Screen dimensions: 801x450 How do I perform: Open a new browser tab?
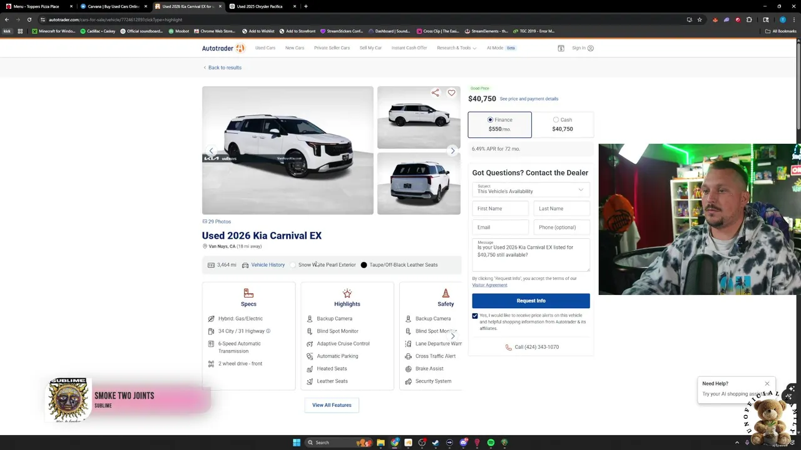pyautogui.click(x=305, y=6)
